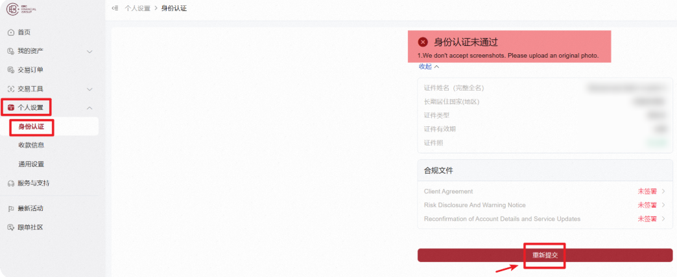Collapse details with the 收起 link
The width and height of the screenshot is (677, 277).
point(429,67)
